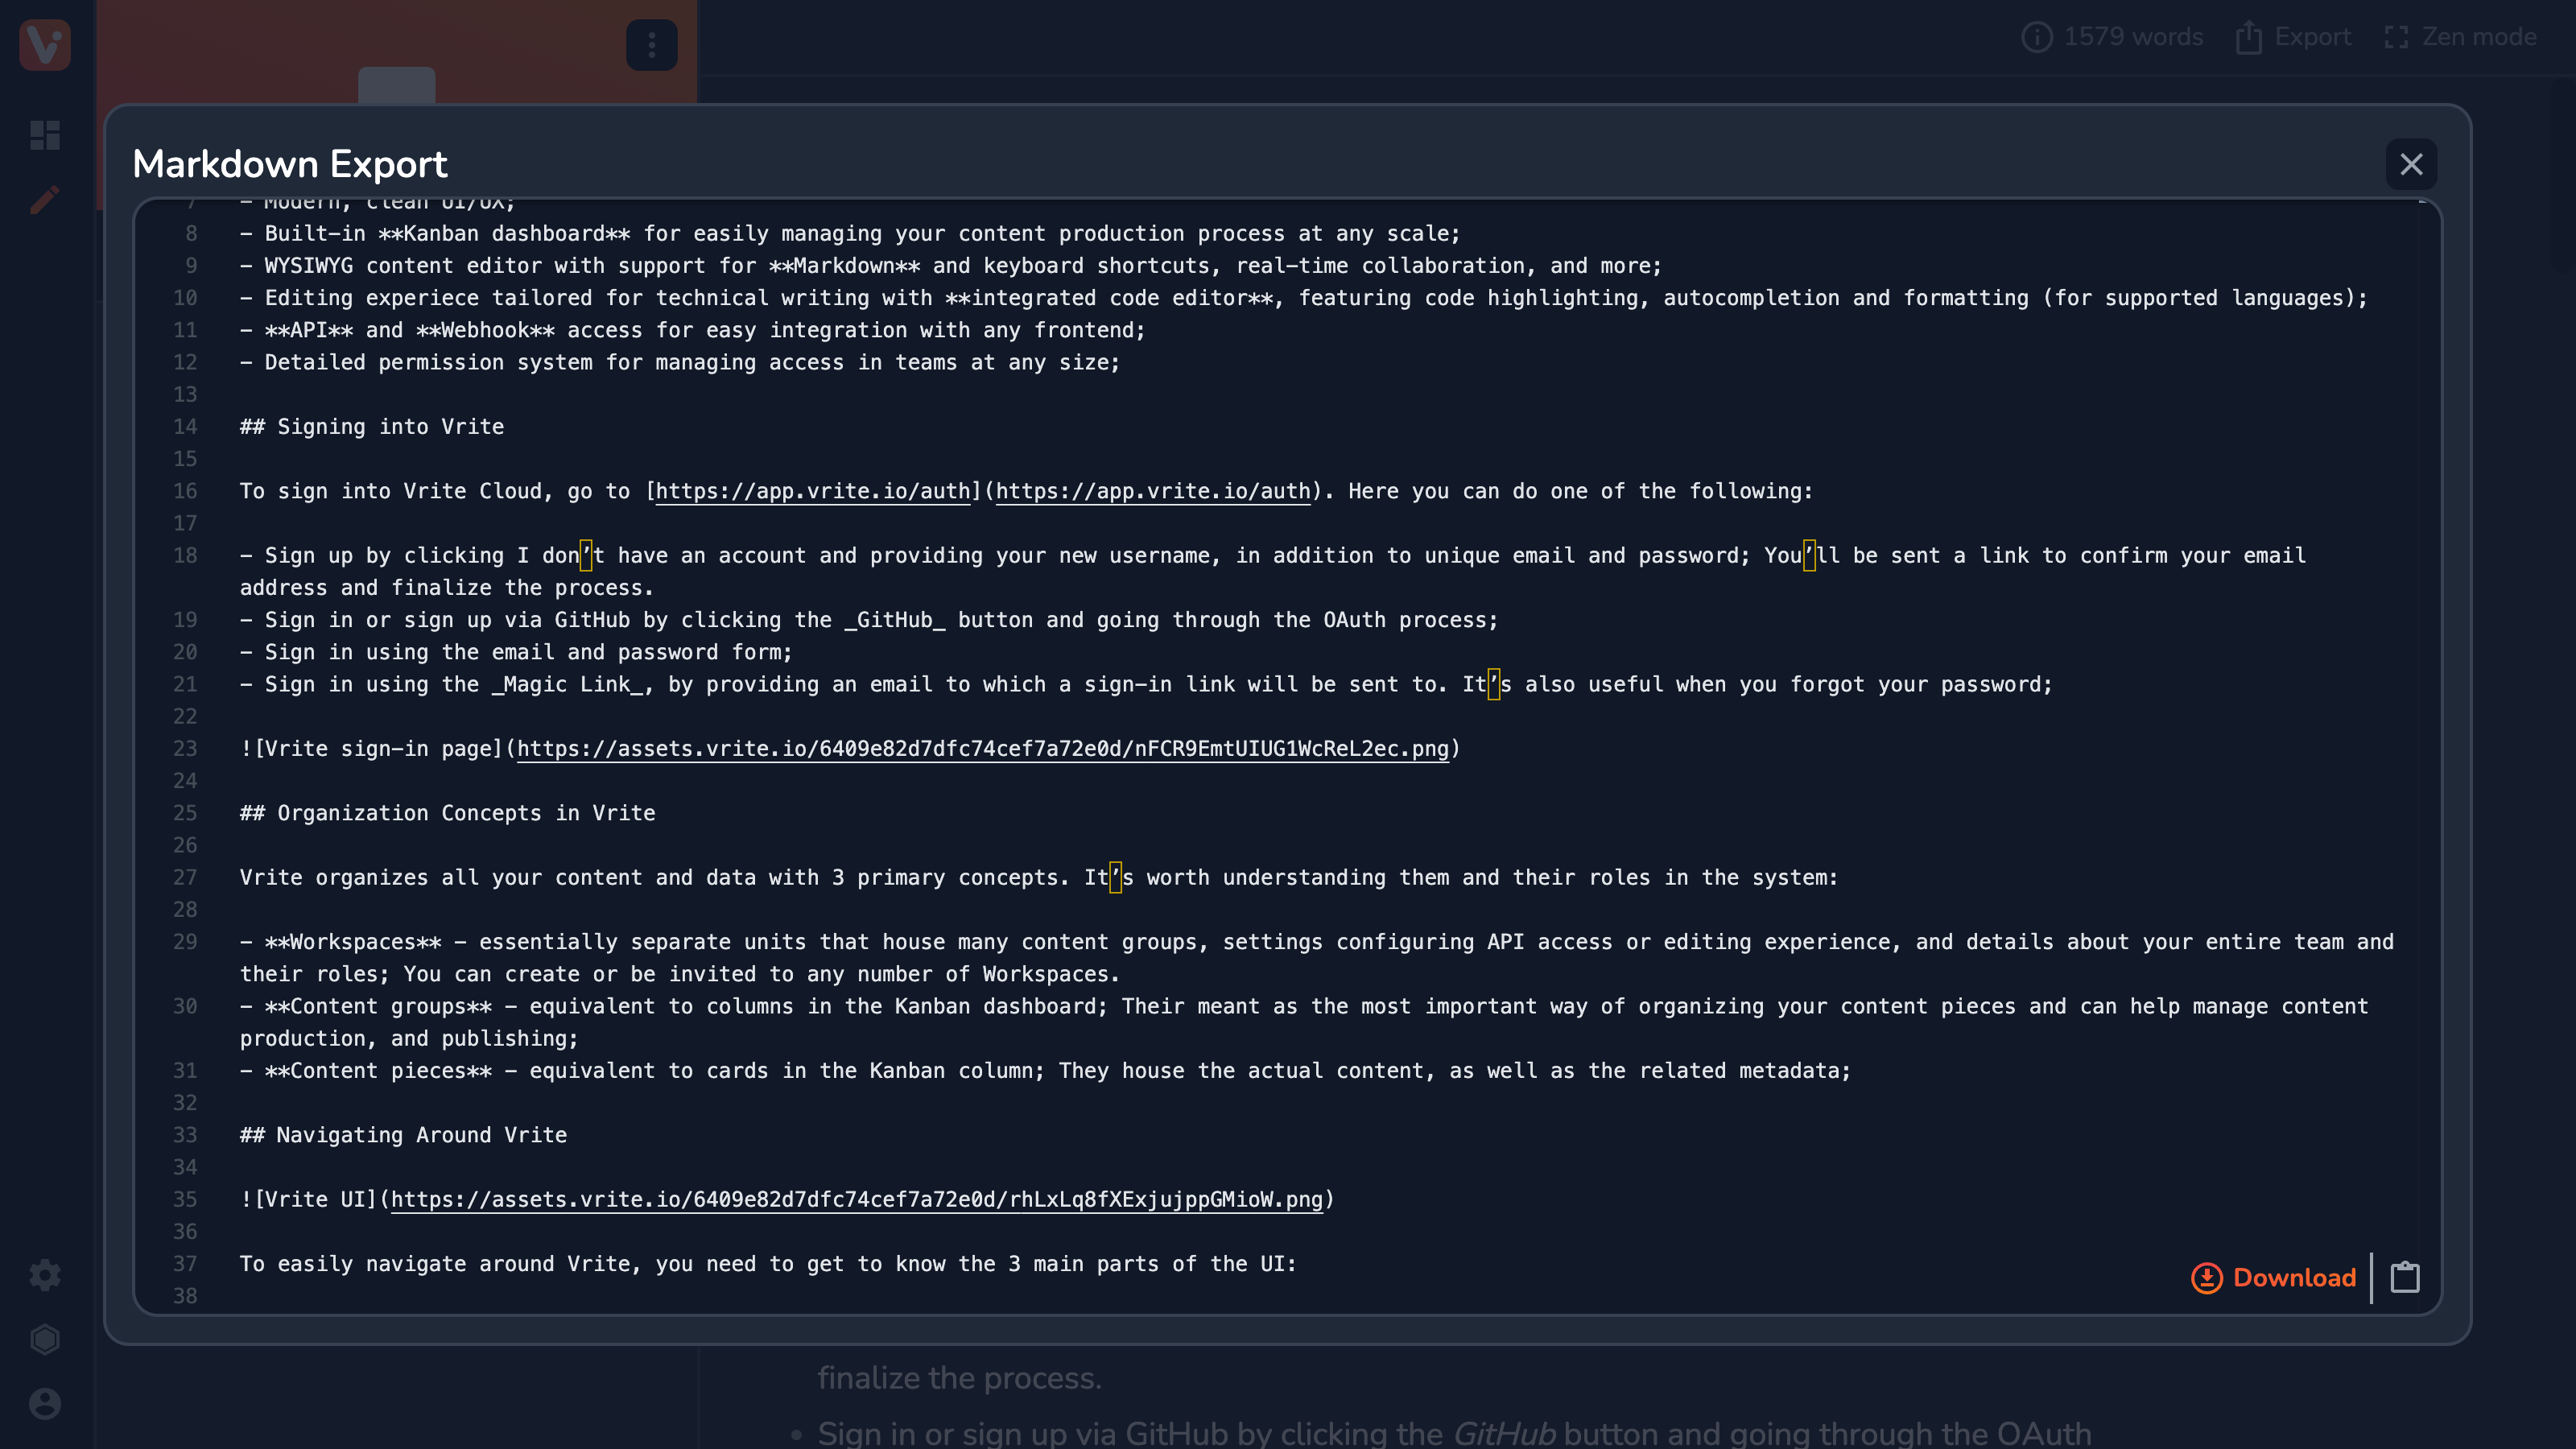Viewport: 2576px width, 1449px height.
Task: Click the '_Magic Link_' sign-in line
Action: [x=1146, y=684]
